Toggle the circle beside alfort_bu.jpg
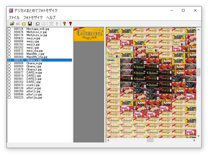 pyautogui.click(x=9, y=97)
